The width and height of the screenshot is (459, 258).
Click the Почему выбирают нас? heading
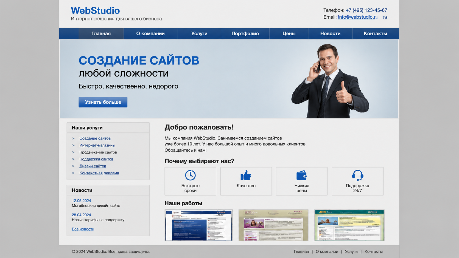pos(199,161)
